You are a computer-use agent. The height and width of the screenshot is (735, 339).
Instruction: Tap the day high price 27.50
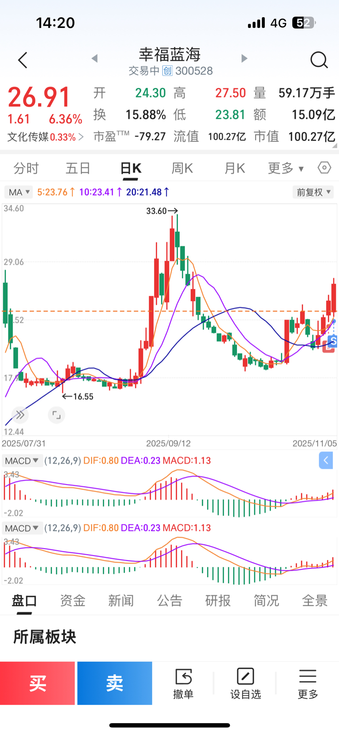pos(230,93)
